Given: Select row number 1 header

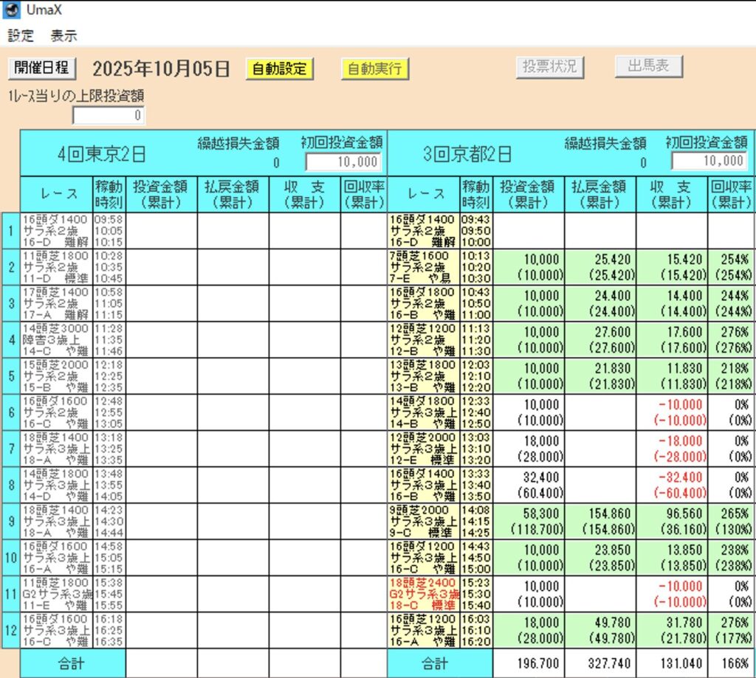Looking at the screenshot, I should click(x=10, y=231).
